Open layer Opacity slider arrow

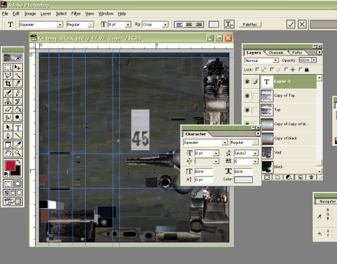click(314, 60)
